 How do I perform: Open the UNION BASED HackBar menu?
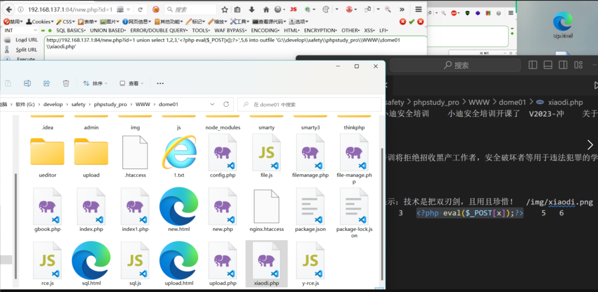pos(108,30)
